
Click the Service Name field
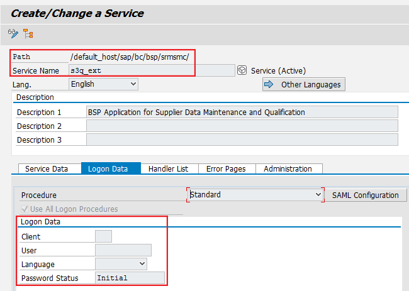(x=151, y=70)
